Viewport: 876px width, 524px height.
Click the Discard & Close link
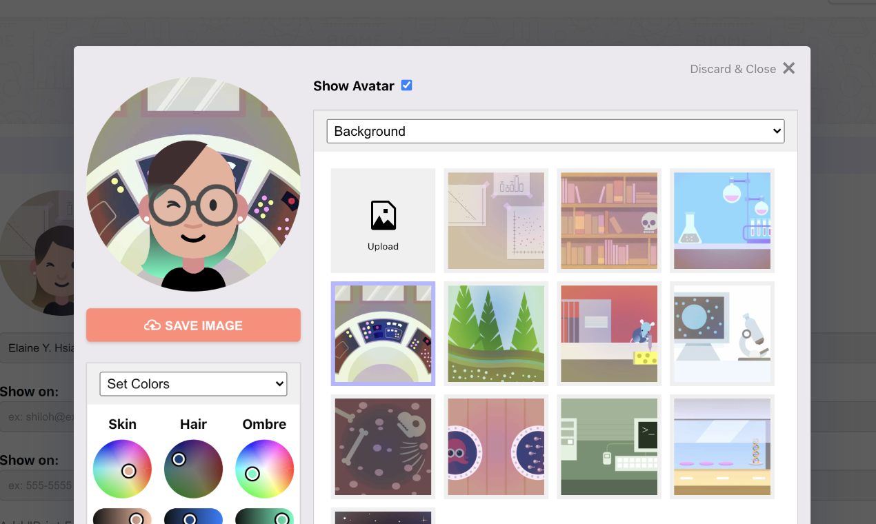coord(733,69)
